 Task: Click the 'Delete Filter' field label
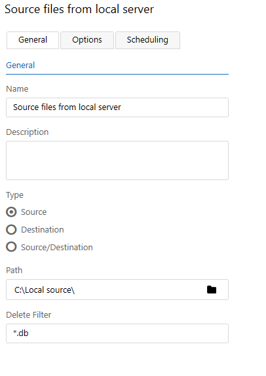[29, 315]
